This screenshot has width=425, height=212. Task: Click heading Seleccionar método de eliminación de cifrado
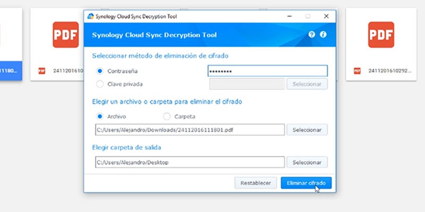160,56
